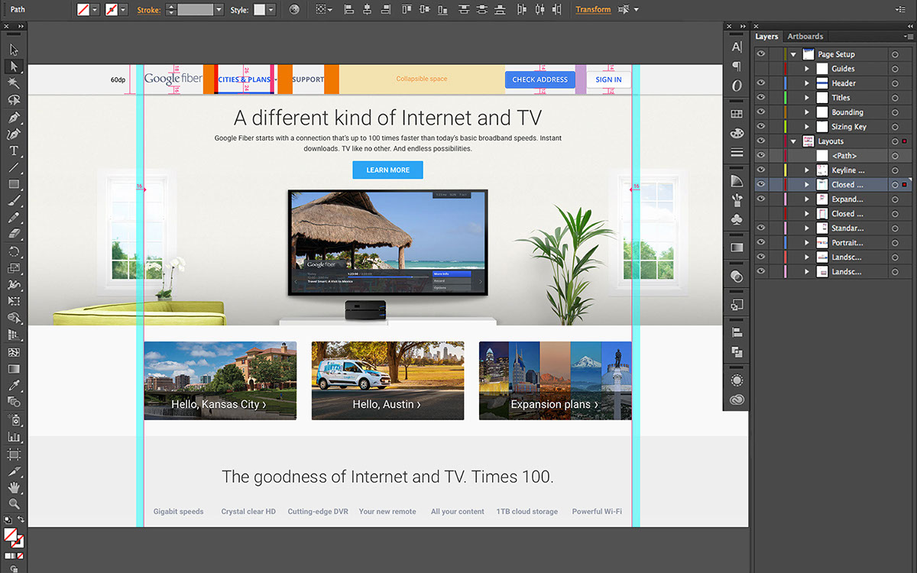The width and height of the screenshot is (917, 573).
Task: Select the Hand tool
Action: [x=14, y=487]
